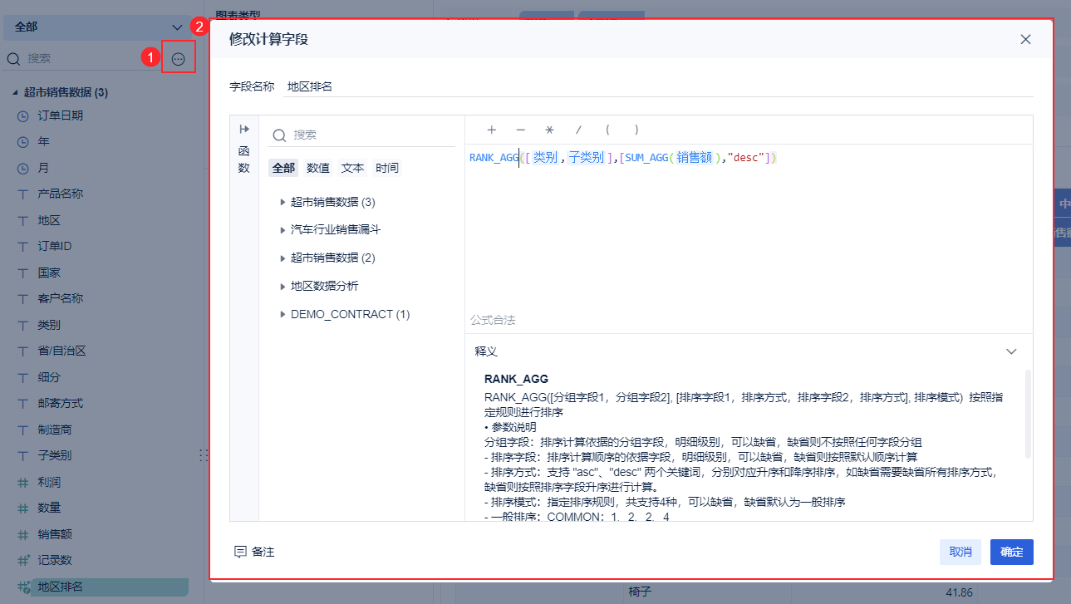Click the plus operator icon in formula toolbar
This screenshot has height=604, width=1071.
click(492, 130)
